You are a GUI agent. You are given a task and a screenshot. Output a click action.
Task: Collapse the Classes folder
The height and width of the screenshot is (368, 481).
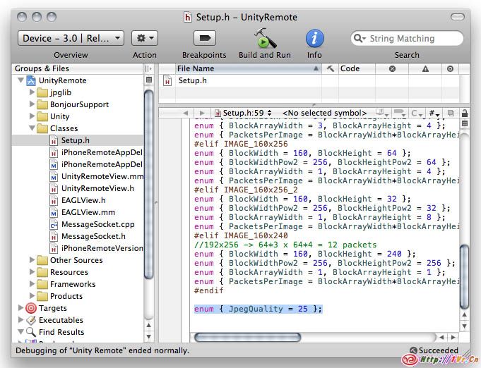[x=32, y=128]
